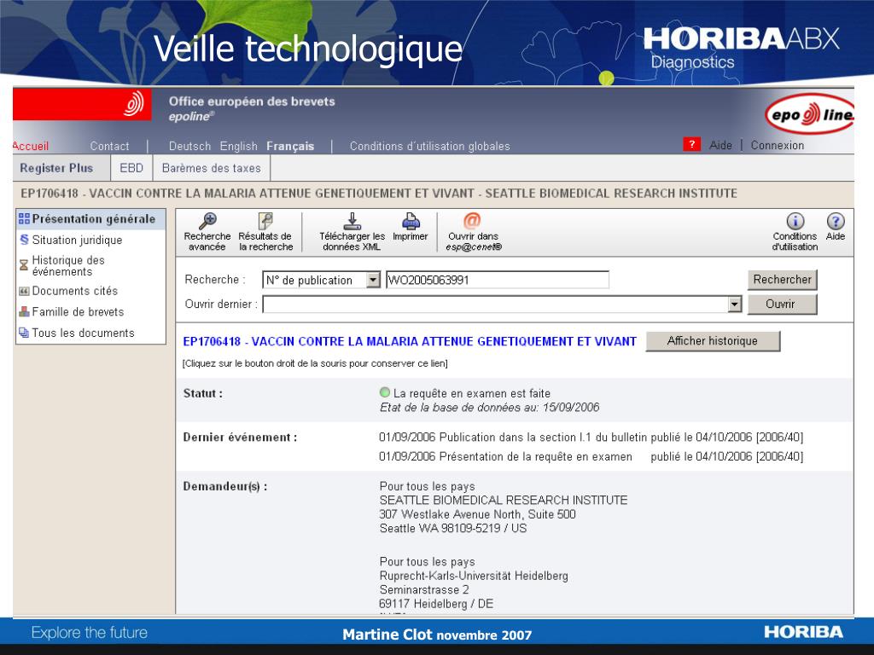Switch to the EBD tab

[x=131, y=168]
